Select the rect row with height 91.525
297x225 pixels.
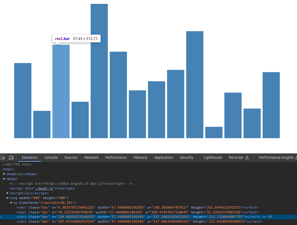[137, 212]
